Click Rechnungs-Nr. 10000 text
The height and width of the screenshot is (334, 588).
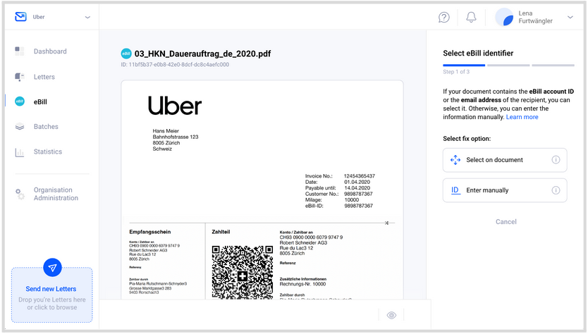tap(302, 284)
